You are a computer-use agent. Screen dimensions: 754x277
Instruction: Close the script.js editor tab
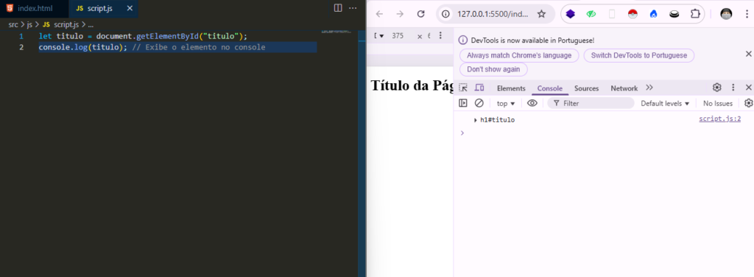[x=130, y=9]
